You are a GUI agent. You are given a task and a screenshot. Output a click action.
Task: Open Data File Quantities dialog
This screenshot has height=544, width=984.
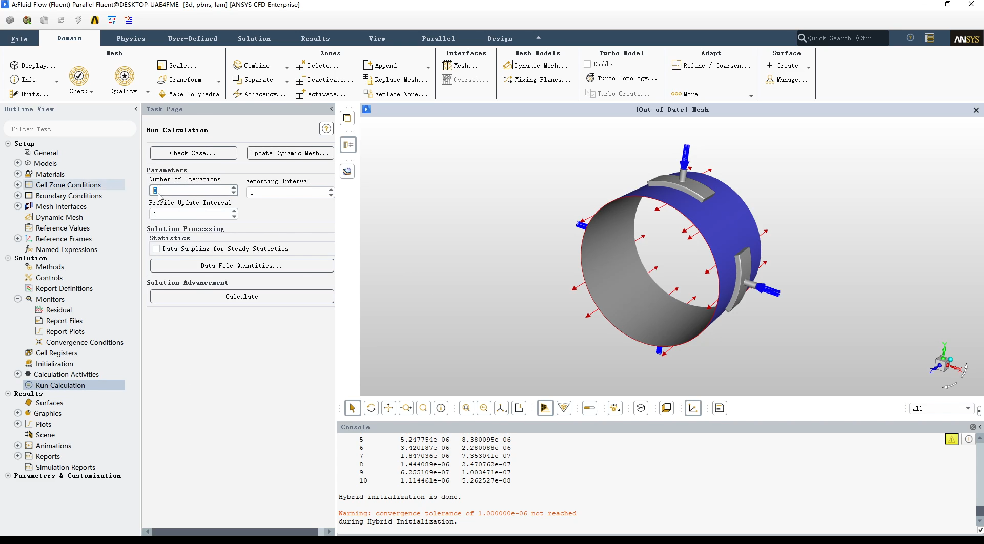click(x=242, y=266)
